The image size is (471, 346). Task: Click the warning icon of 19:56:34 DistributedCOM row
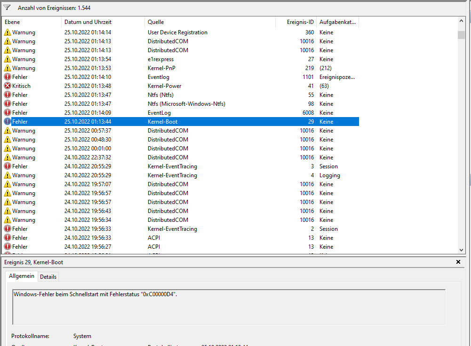tap(8, 220)
